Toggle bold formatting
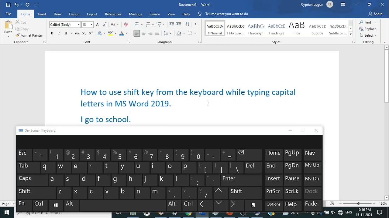 click(x=52, y=33)
